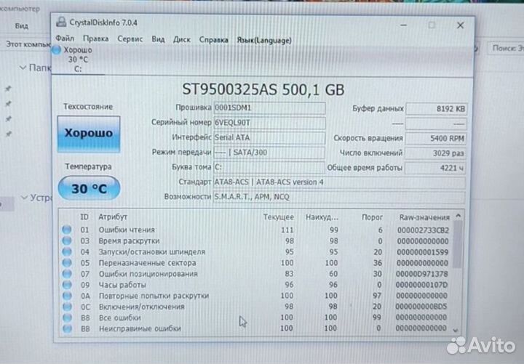This screenshot has height=364, width=524.
Task: Click status icon of row 07 Ошибки позиционирования
Action: (67, 274)
